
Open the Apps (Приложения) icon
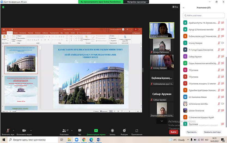point(137,130)
